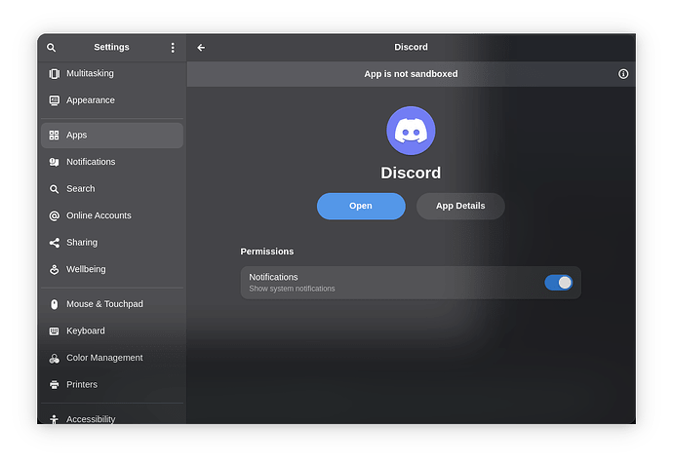
Task: Click the 'App is not sandboxed' banner text
Action: [411, 74]
